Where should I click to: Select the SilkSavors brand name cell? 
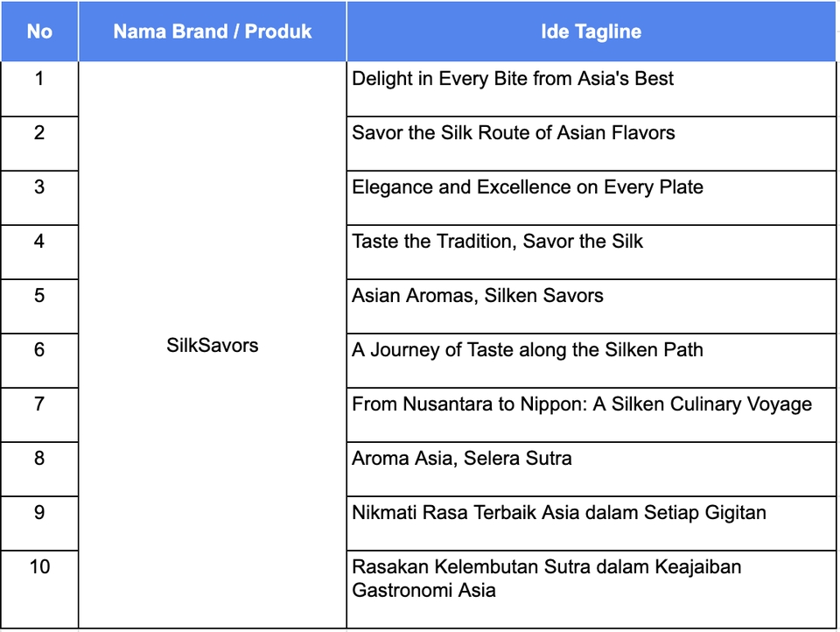point(213,345)
